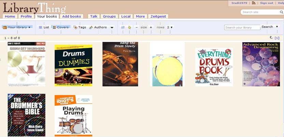Open the rows count dropdown

tap(170, 27)
